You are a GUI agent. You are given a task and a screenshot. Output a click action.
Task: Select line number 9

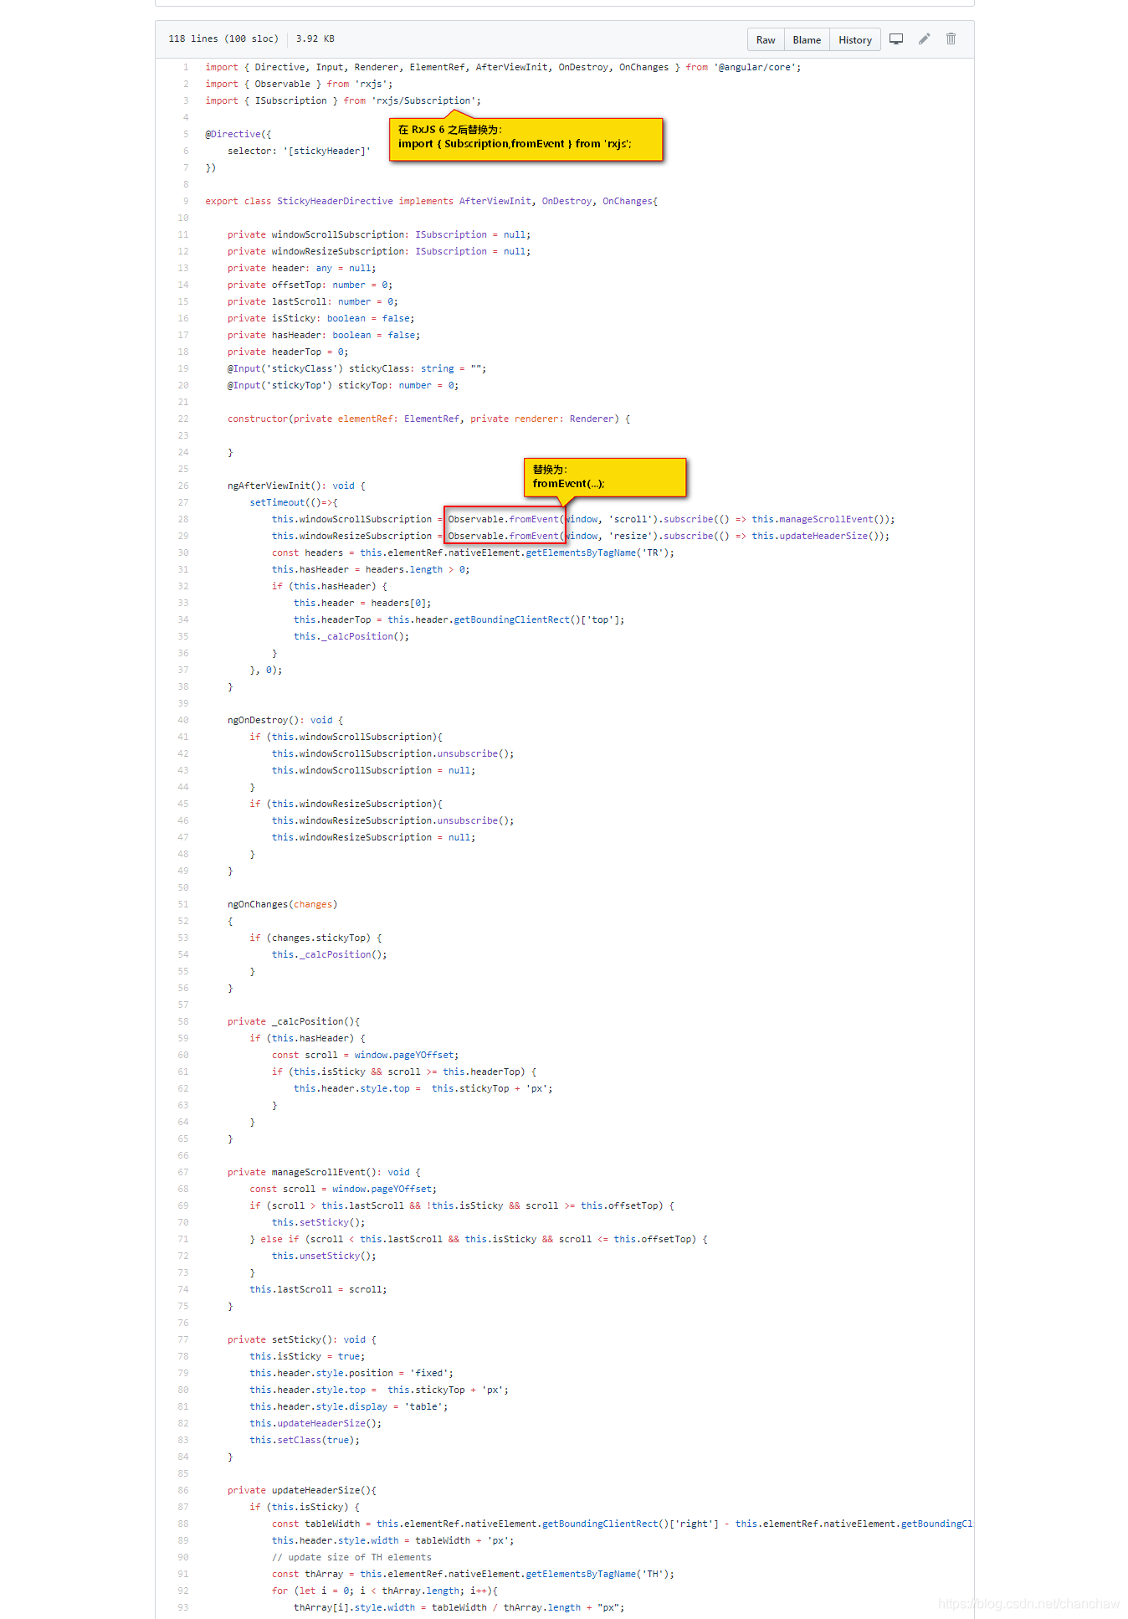click(x=186, y=201)
